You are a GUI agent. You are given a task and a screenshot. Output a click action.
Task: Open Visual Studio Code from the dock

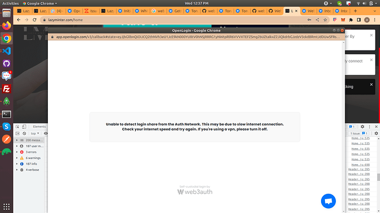pos(7,51)
